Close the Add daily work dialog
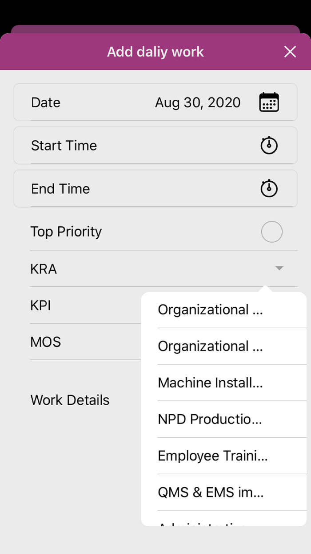The width and height of the screenshot is (311, 554). pyautogui.click(x=290, y=52)
